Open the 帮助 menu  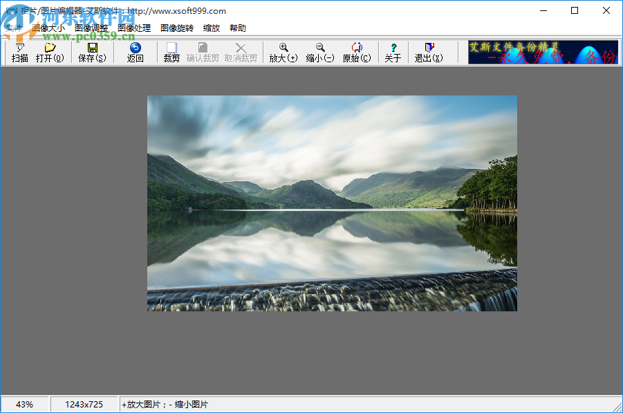click(x=238, y=28)
